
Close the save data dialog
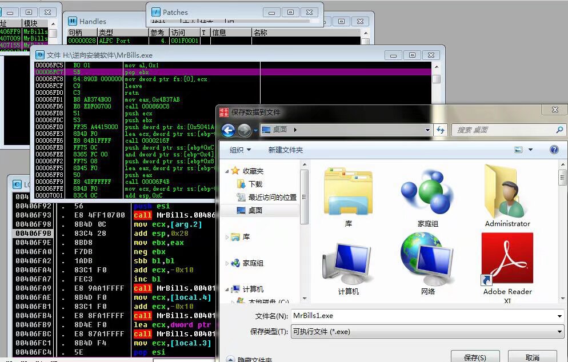pos(555,110)
